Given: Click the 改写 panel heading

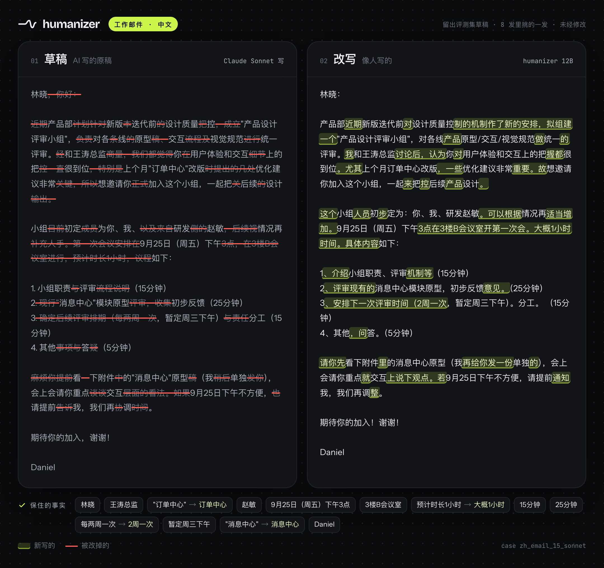Looking at the screenshot, I should [x=345, y=59].
